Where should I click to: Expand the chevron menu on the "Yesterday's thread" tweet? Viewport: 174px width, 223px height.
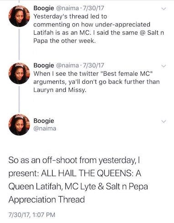tap(163, 9)
